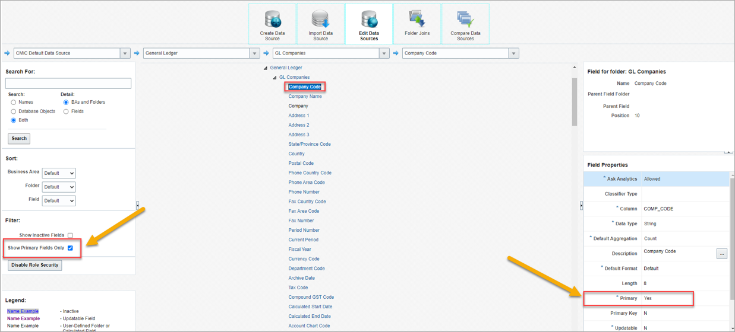Collapse the left panel splitter handle
The image size is (735, 332).
coord(138,205)
